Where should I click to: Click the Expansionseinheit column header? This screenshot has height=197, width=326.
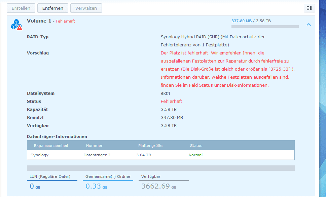click(x=51, y=146)
